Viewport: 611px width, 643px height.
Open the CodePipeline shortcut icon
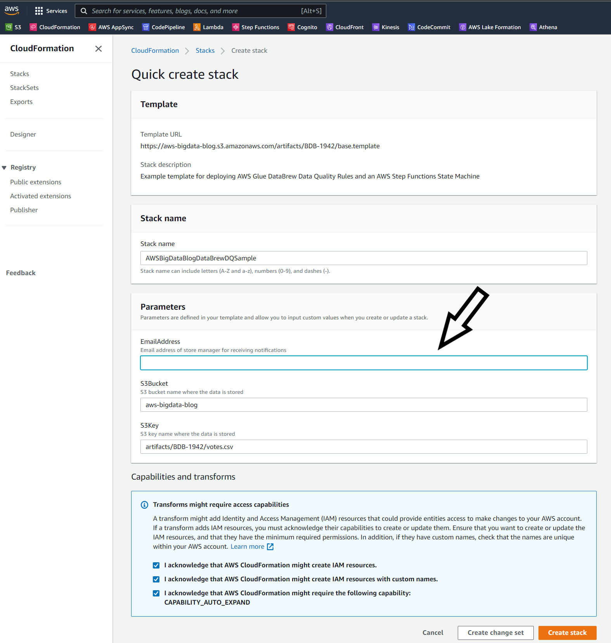point(146,27)
